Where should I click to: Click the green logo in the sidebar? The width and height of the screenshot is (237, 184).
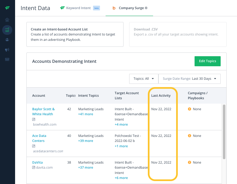pos(7,8)
